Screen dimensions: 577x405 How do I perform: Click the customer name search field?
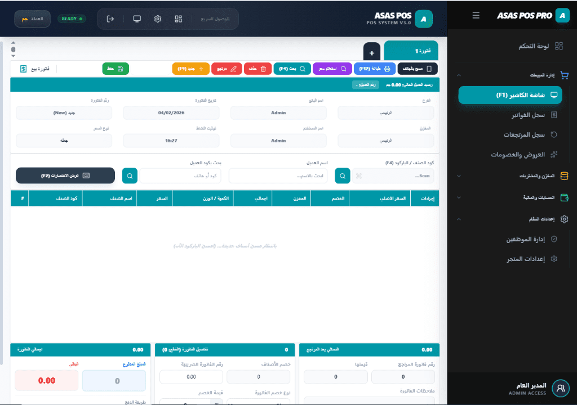(x=278, y=176)
